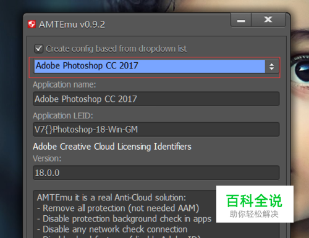Screen dimensions: 309x238
Task: Open the Adobe Photoshop CC 2017 dropdown
Action: (x=156, y=66)
